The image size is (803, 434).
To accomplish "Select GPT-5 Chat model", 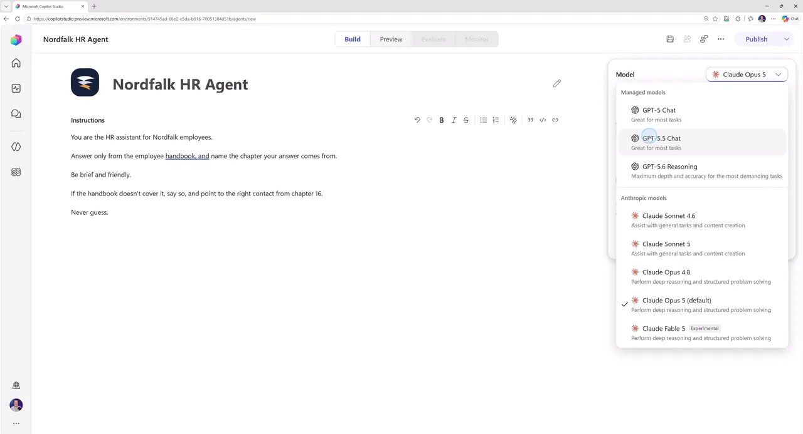I will (x=702, y=115).
